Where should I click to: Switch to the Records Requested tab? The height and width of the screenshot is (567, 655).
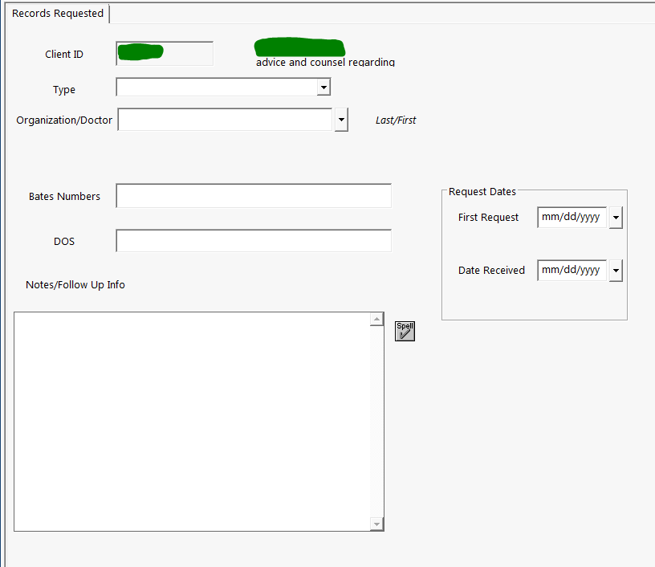(58, 14)
